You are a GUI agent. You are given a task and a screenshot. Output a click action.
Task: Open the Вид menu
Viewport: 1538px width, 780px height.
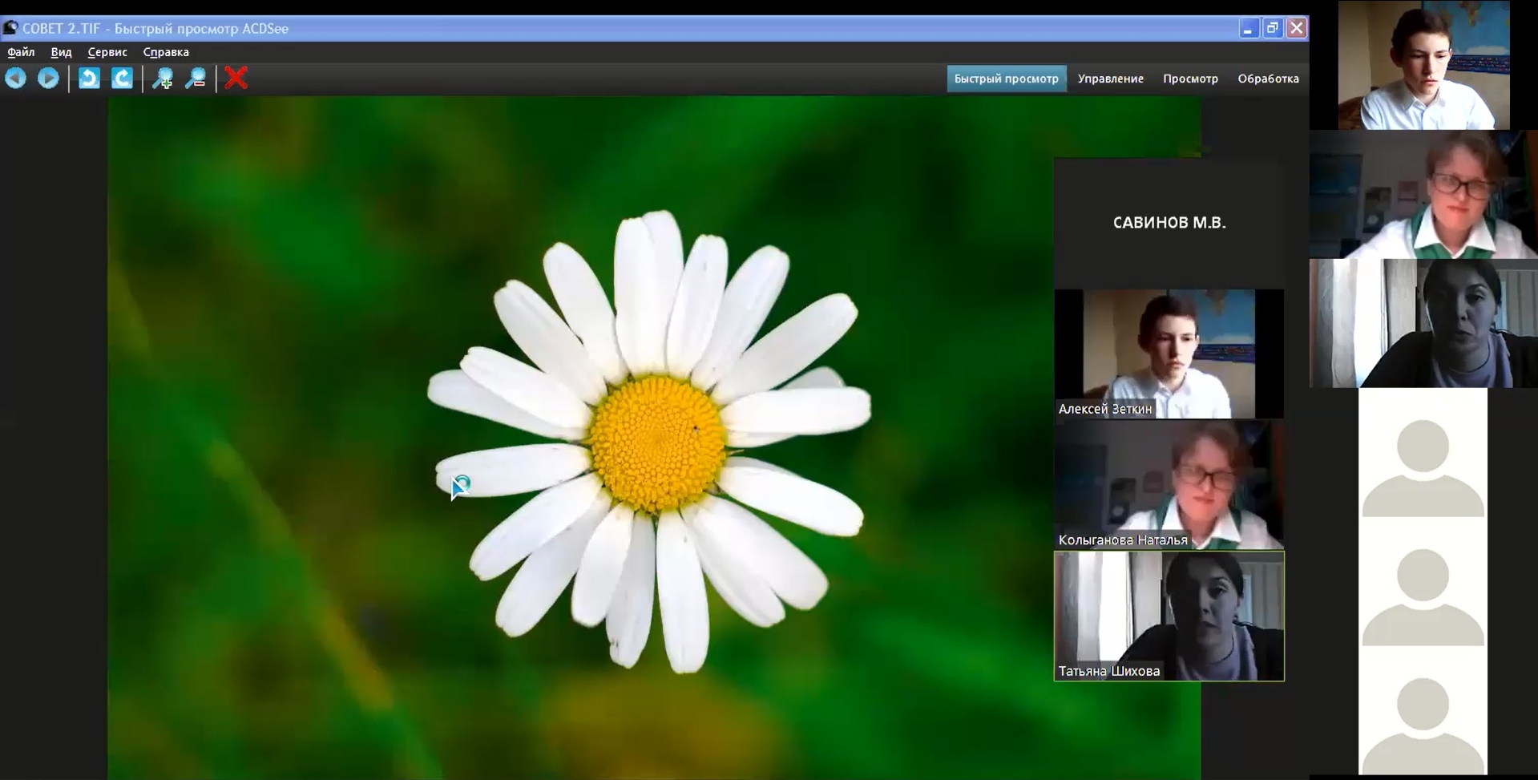point(61,52)
